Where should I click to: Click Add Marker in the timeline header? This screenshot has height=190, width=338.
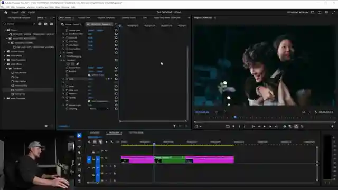106,142
